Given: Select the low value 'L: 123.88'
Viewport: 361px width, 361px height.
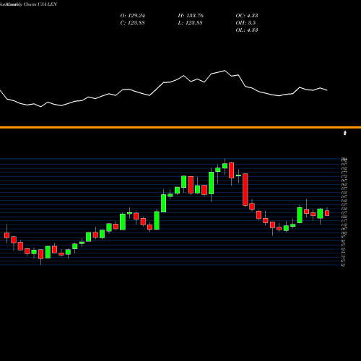Looking at the screenshot, I should [191, 23].
